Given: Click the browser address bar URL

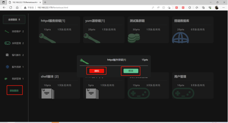Looking at the screenshot, I should tap(53, 8).
